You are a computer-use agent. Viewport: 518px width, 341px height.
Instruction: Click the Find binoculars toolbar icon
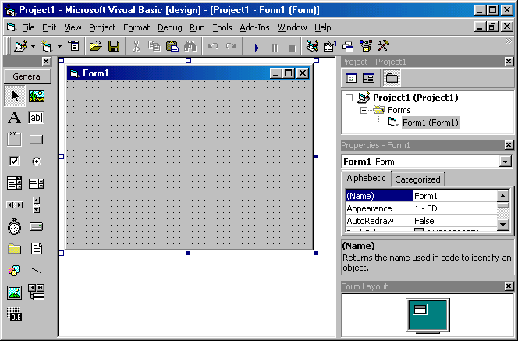coord(190,46)
